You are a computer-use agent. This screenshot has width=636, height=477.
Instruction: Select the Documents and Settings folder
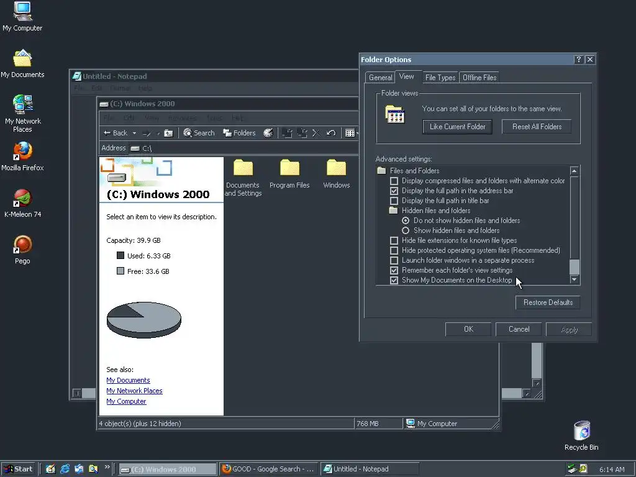(x=243, y=178)
